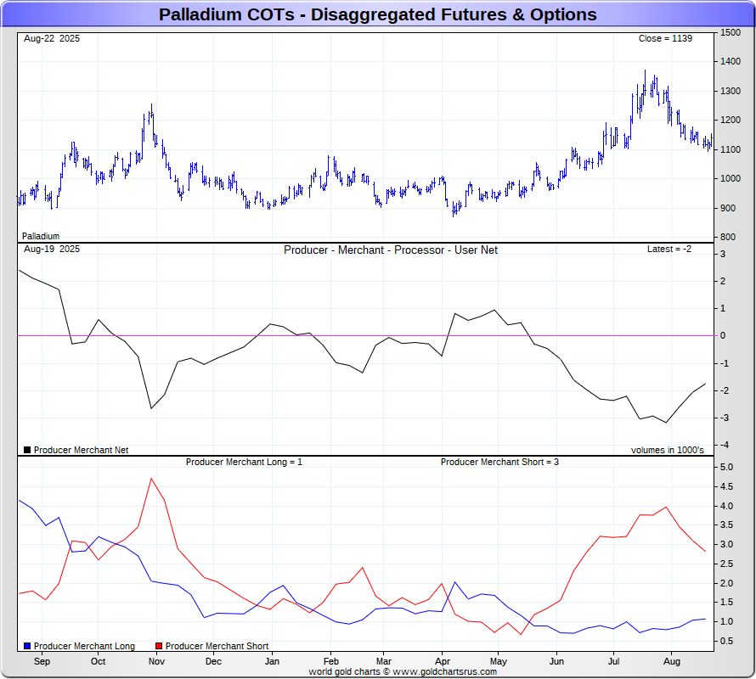Click 'Producer - Merchant - Processor - User Net' heading
Viewport: 756px width, 679px height.
pos(391,250)
